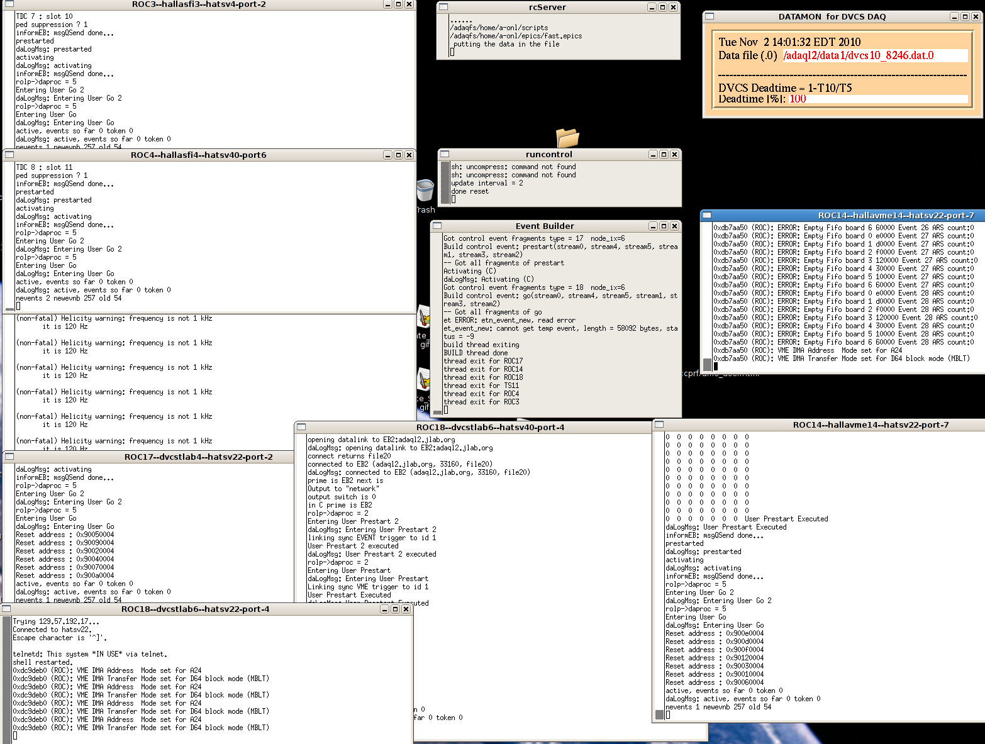
Task: Click 'et ERROR: etn_event_new, read error' line
Action: (509, 320)
